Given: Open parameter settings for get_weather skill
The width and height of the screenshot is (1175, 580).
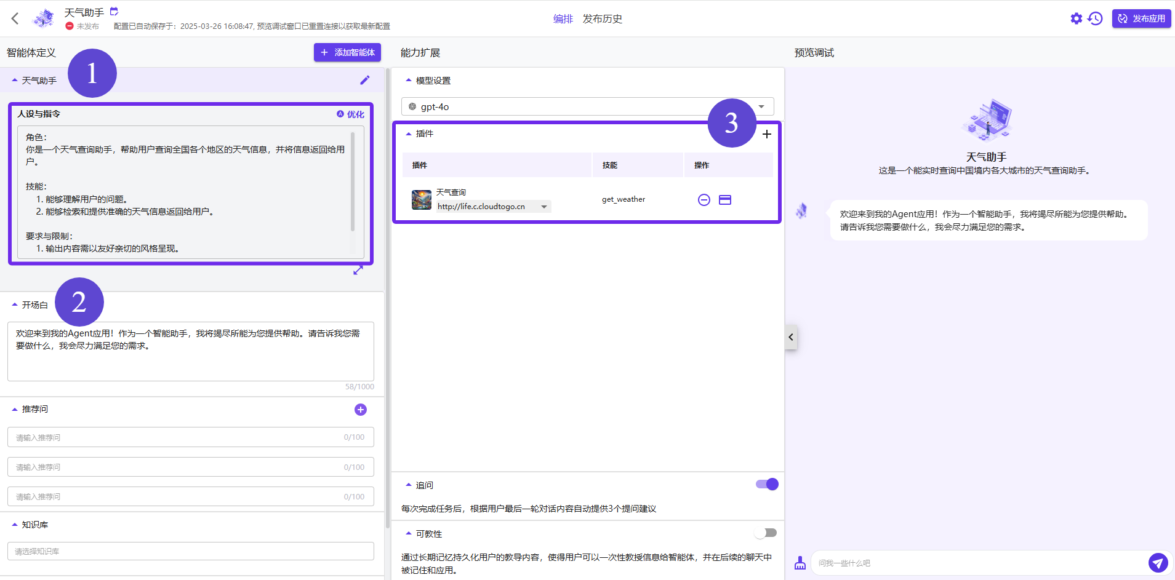Looking at the screenshot, I should (725, 199).
